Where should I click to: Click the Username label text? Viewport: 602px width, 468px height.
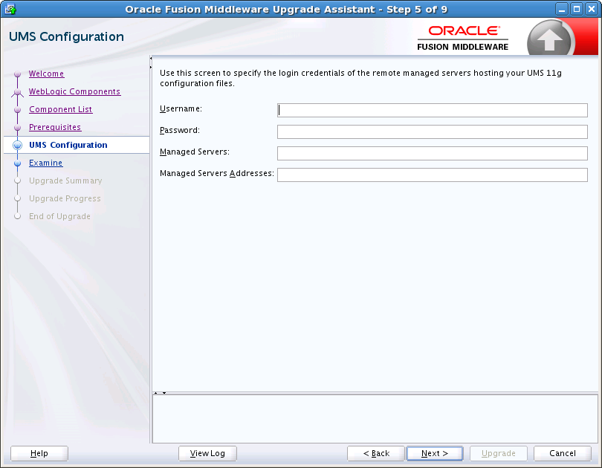(181, 109)
